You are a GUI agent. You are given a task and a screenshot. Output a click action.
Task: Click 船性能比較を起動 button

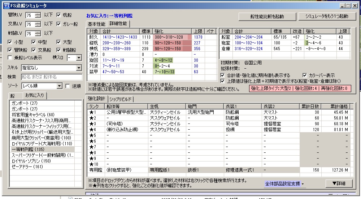(267, 16)
